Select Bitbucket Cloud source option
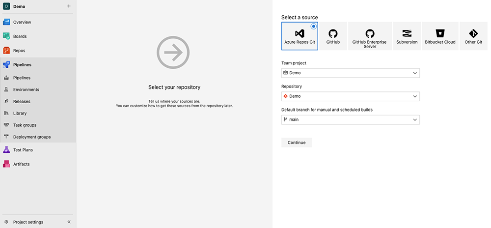The image size is (491, 228). pyautogui.click(x=440, y=36)
